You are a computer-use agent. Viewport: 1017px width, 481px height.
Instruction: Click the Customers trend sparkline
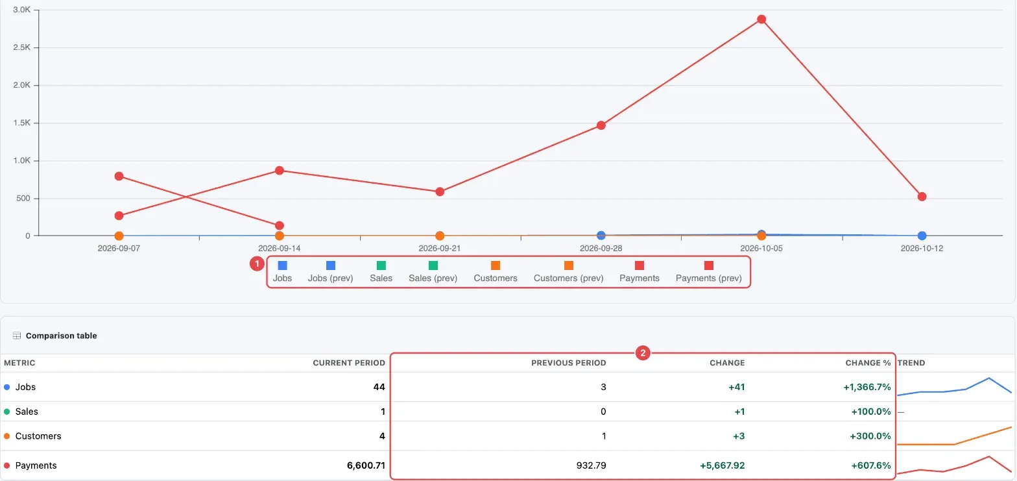pyautogui.click(x=954, y=436)
